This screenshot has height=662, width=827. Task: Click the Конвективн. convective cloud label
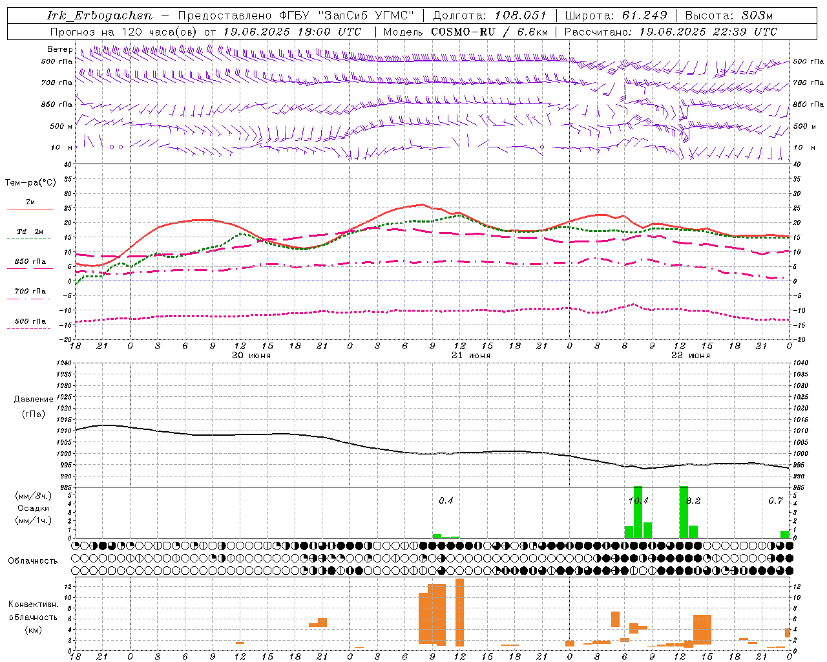click(34, 604)
